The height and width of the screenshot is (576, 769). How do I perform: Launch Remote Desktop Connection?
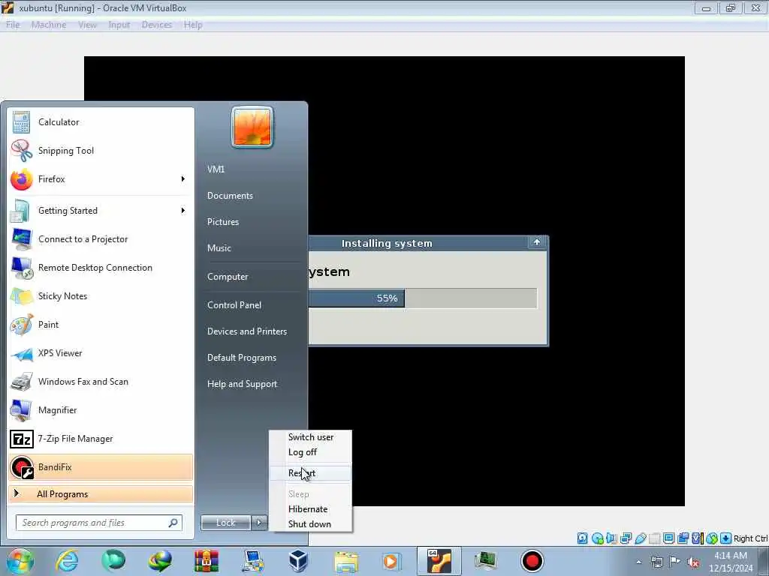click(x=101, y=268)
